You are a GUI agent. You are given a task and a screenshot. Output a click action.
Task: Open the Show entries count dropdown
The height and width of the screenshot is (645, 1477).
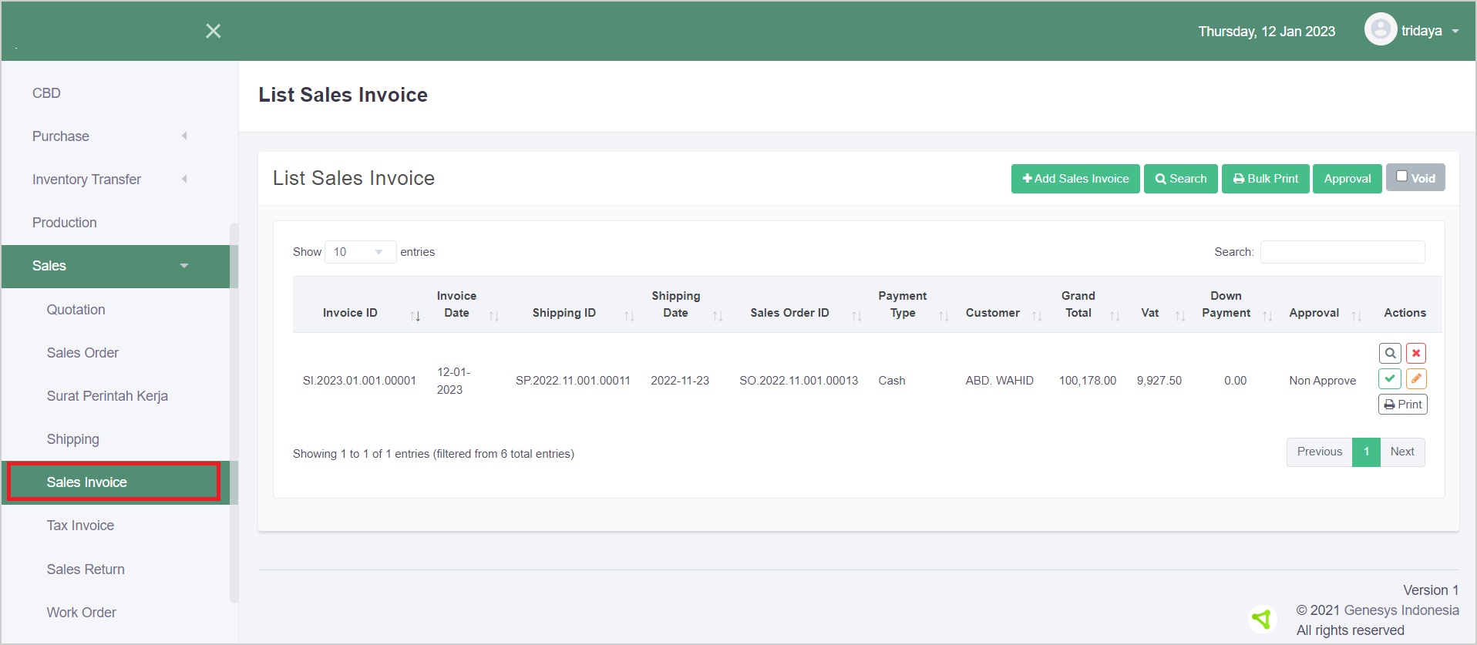[360, 252]
